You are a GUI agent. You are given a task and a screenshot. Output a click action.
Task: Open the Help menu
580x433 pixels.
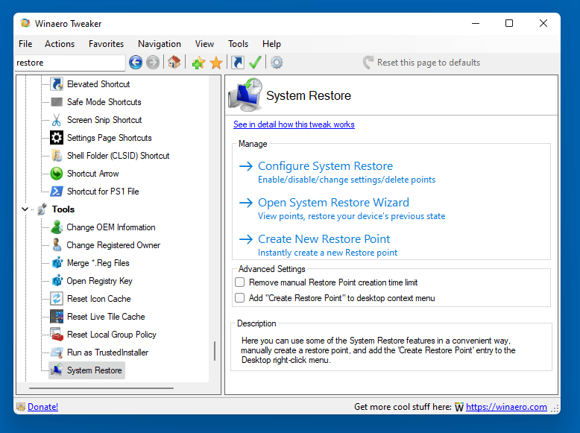[271, 44]
